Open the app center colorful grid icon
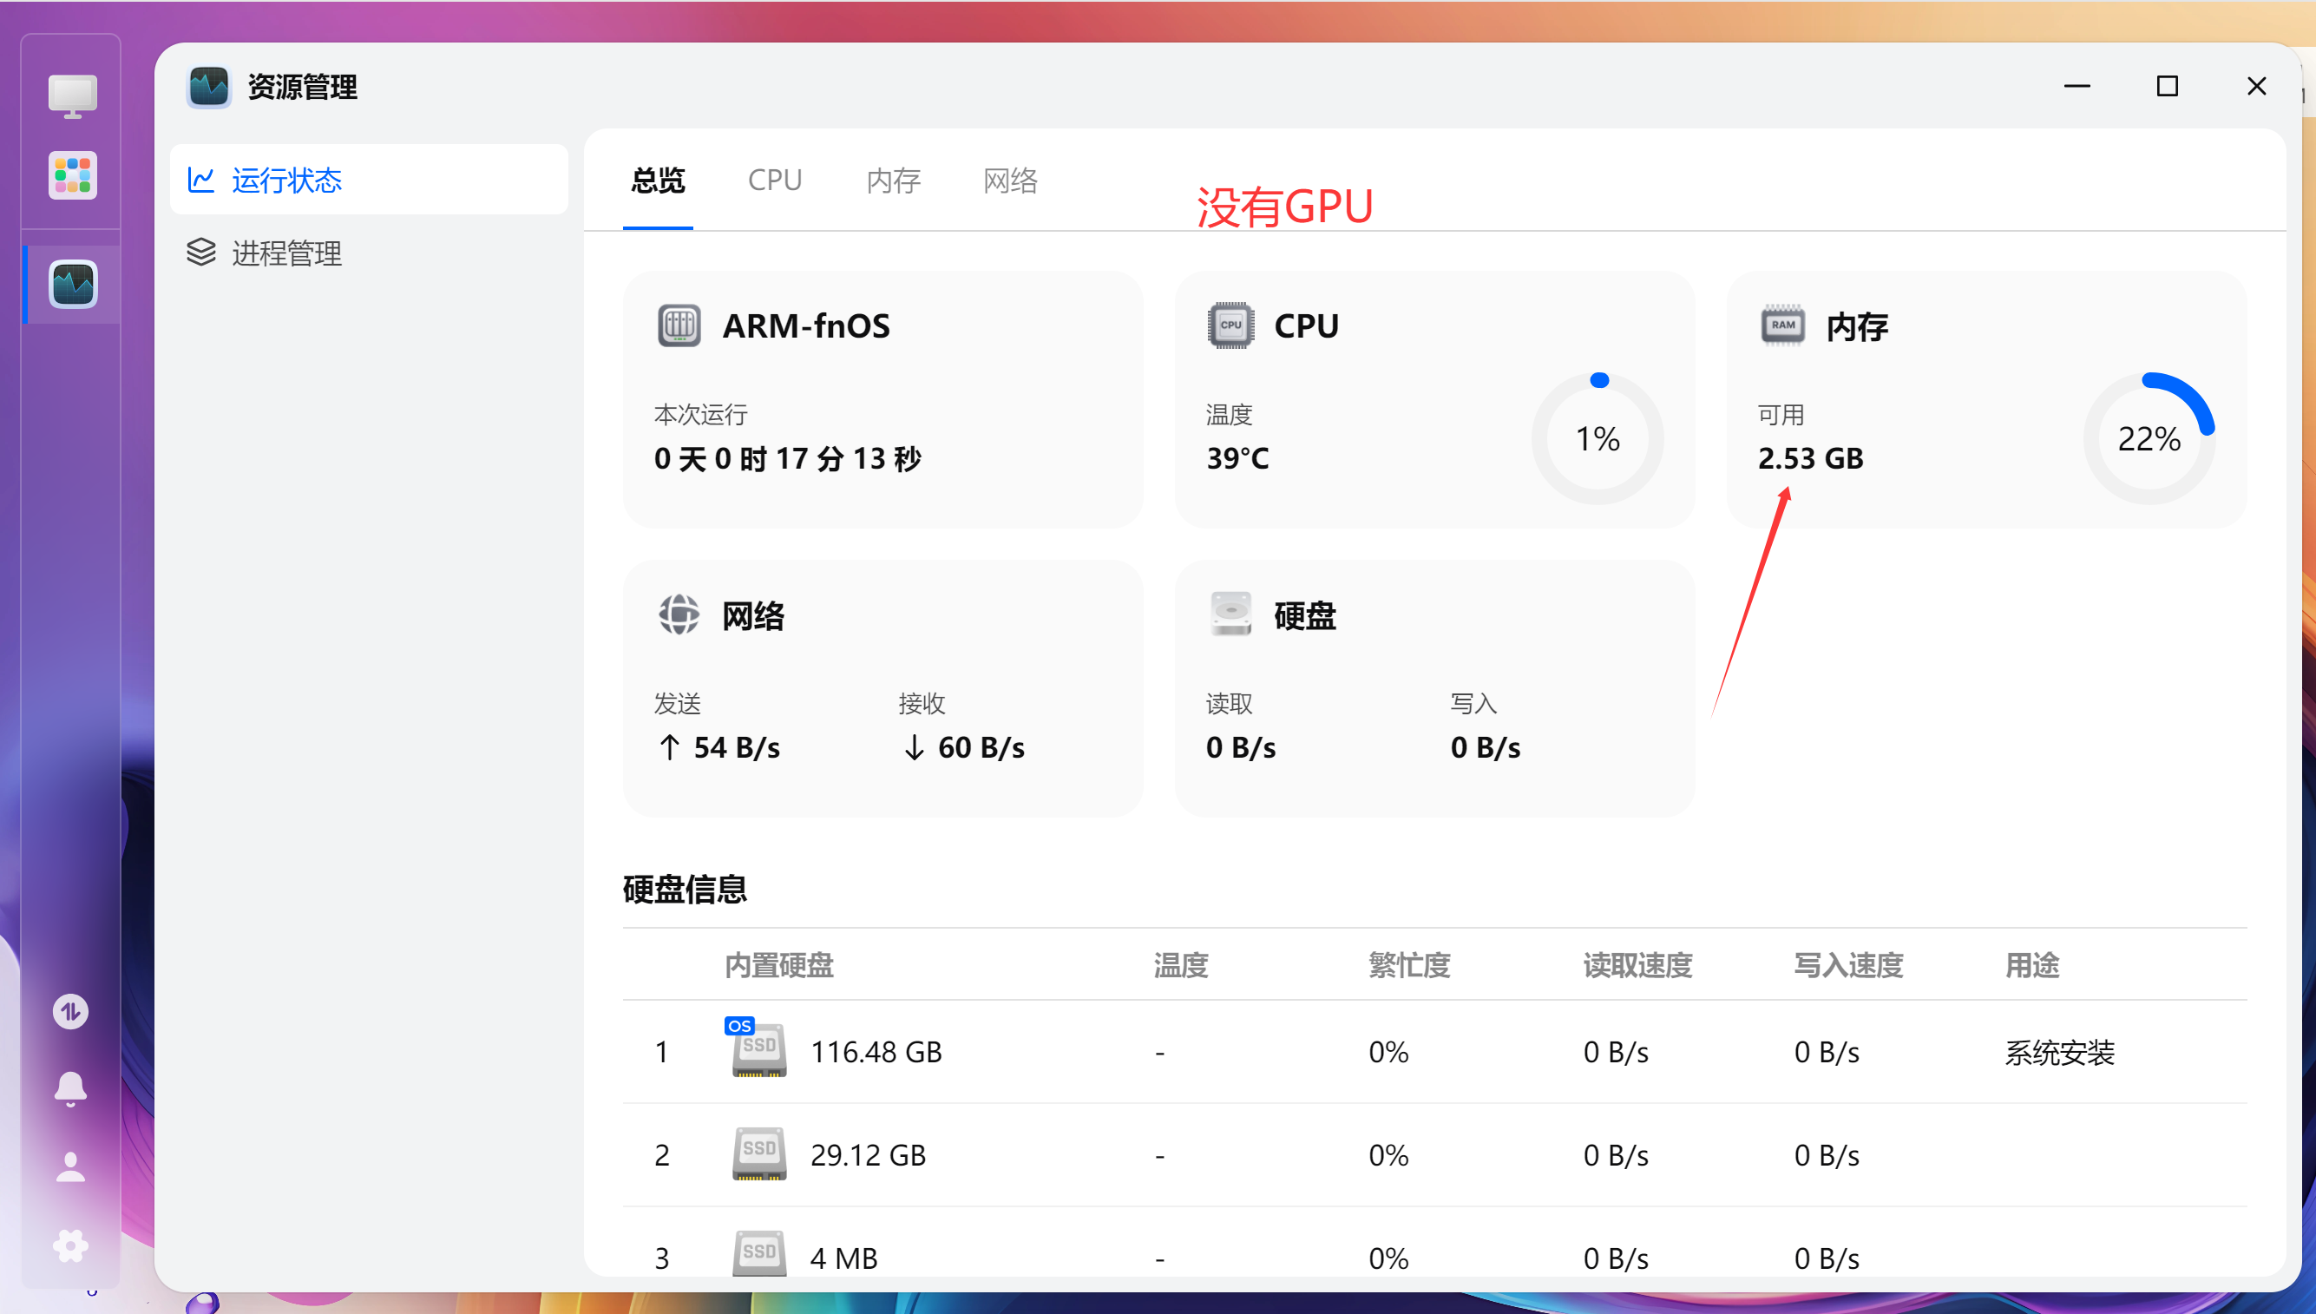The width and height of the screenshot is (2316, 1314). (72, 175)
